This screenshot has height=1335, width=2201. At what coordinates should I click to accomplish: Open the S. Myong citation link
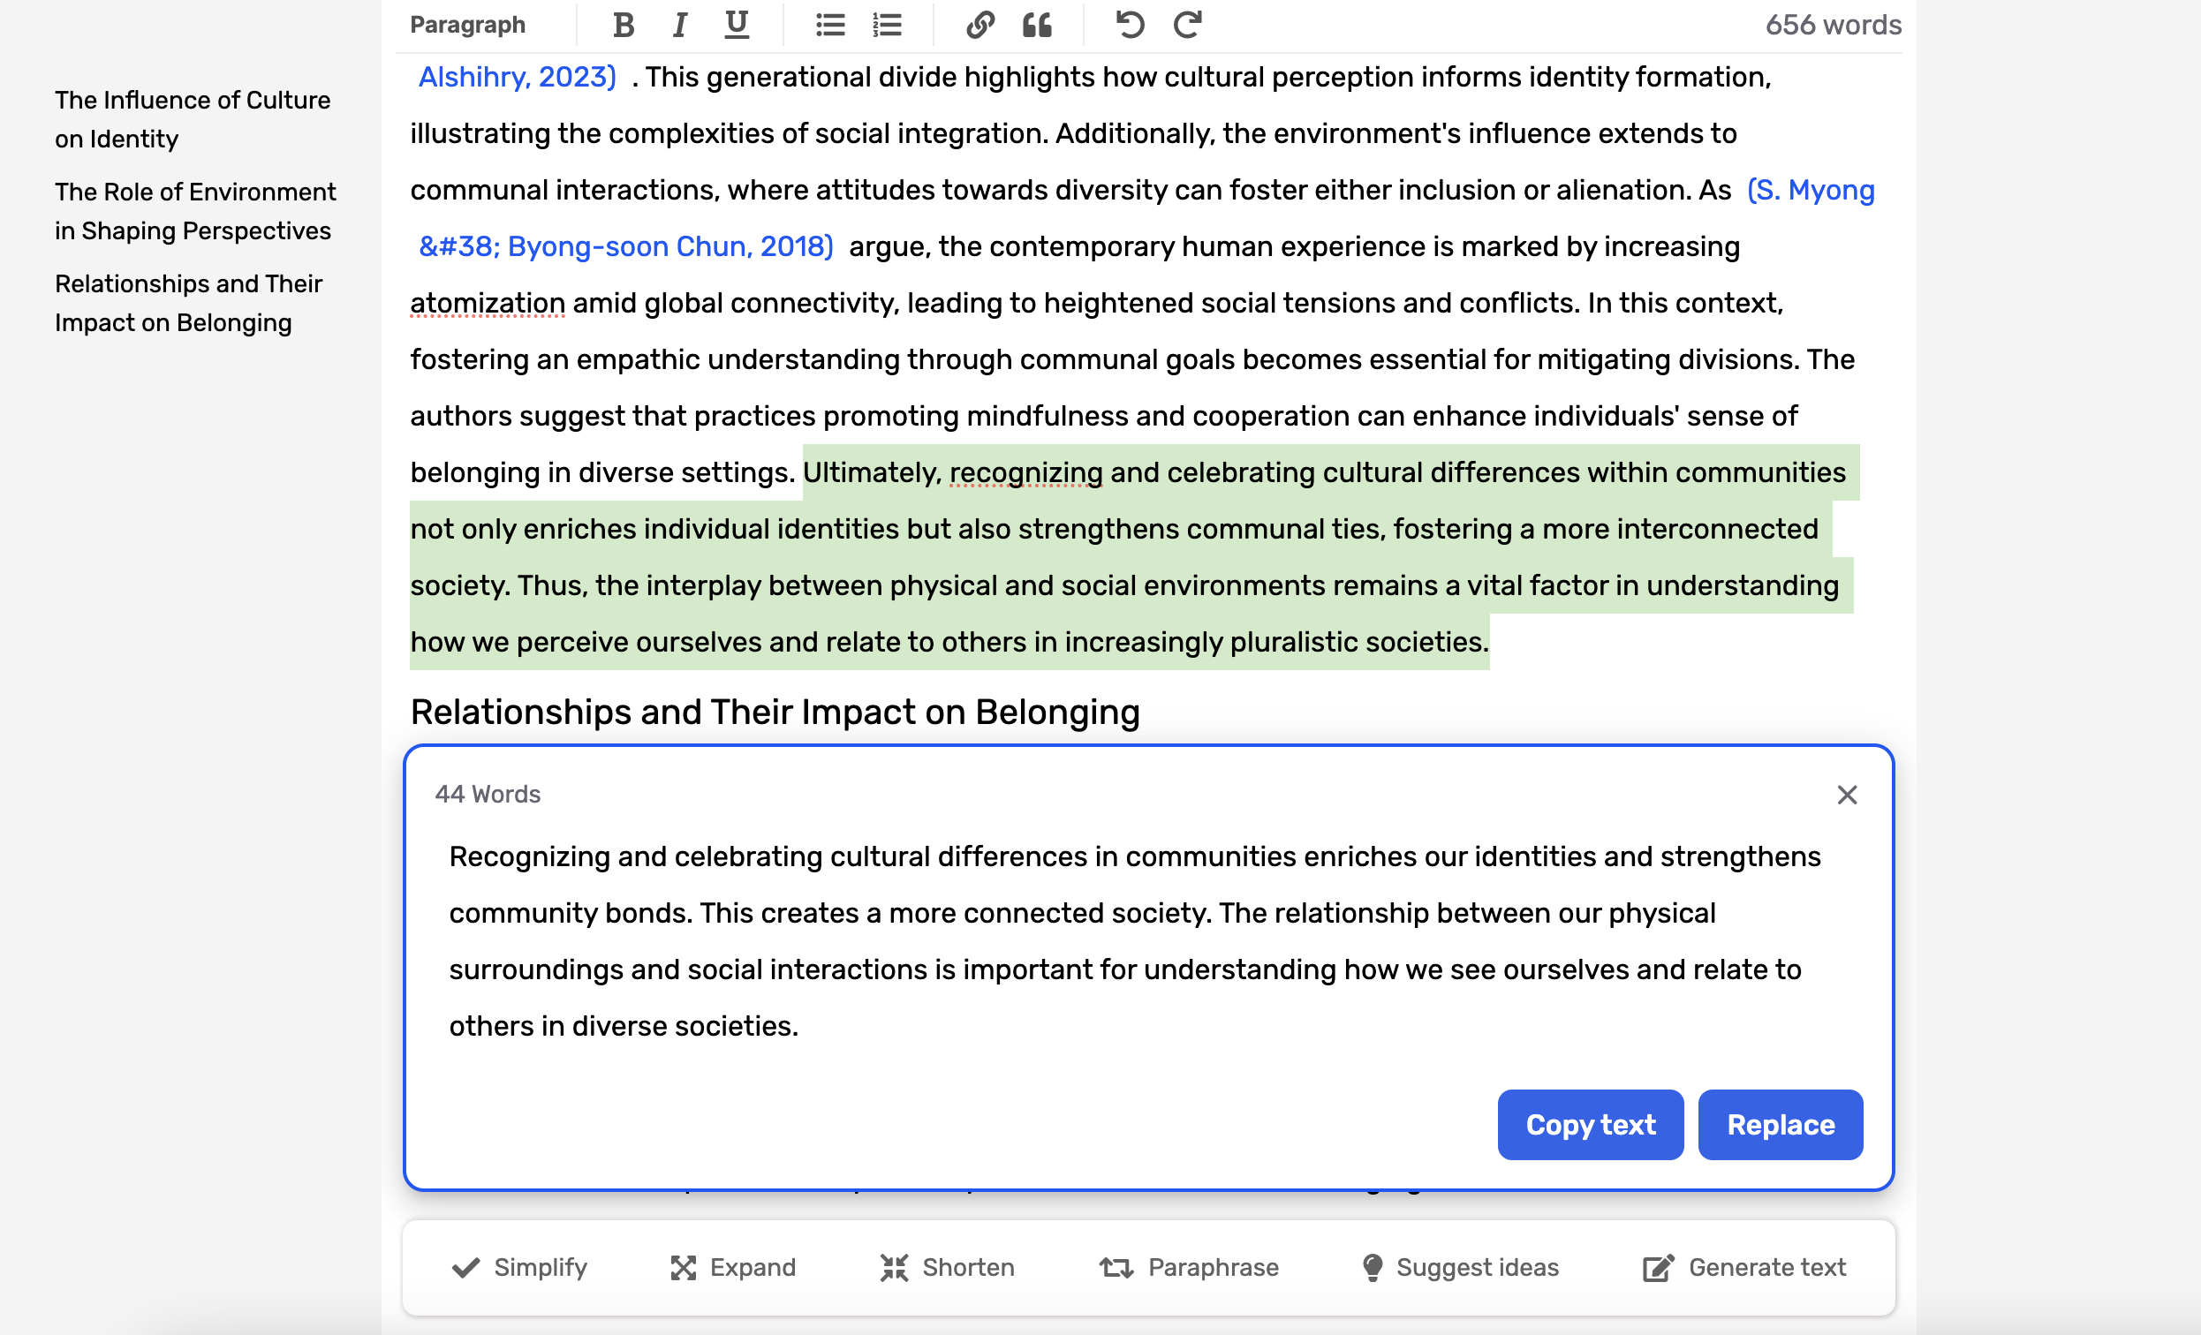coord(1810,190)
